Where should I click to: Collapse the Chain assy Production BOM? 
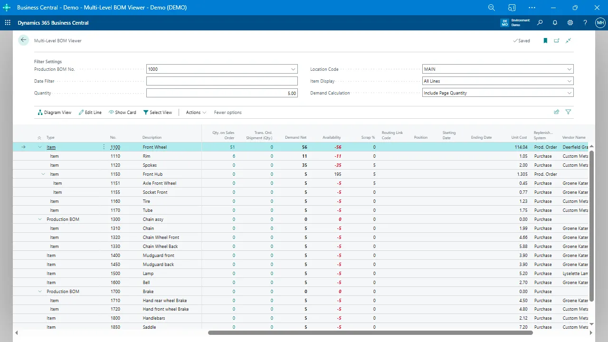pyautogui.click(x=40, y=219)
